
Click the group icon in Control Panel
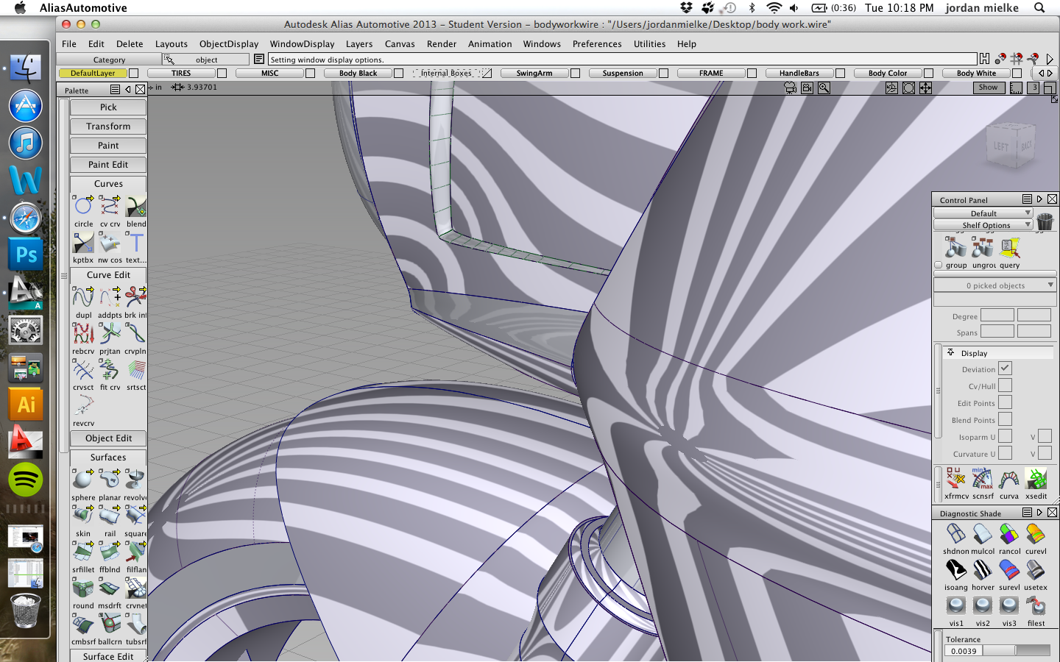955,248
